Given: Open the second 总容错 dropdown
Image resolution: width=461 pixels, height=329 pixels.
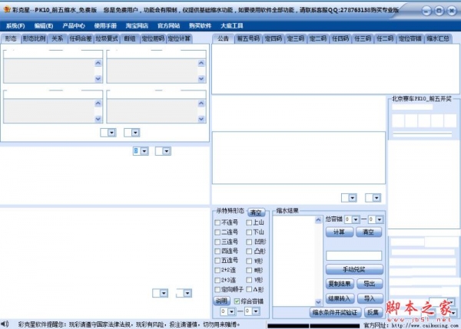Looking at the screenshot, I should tap(380, 219).
